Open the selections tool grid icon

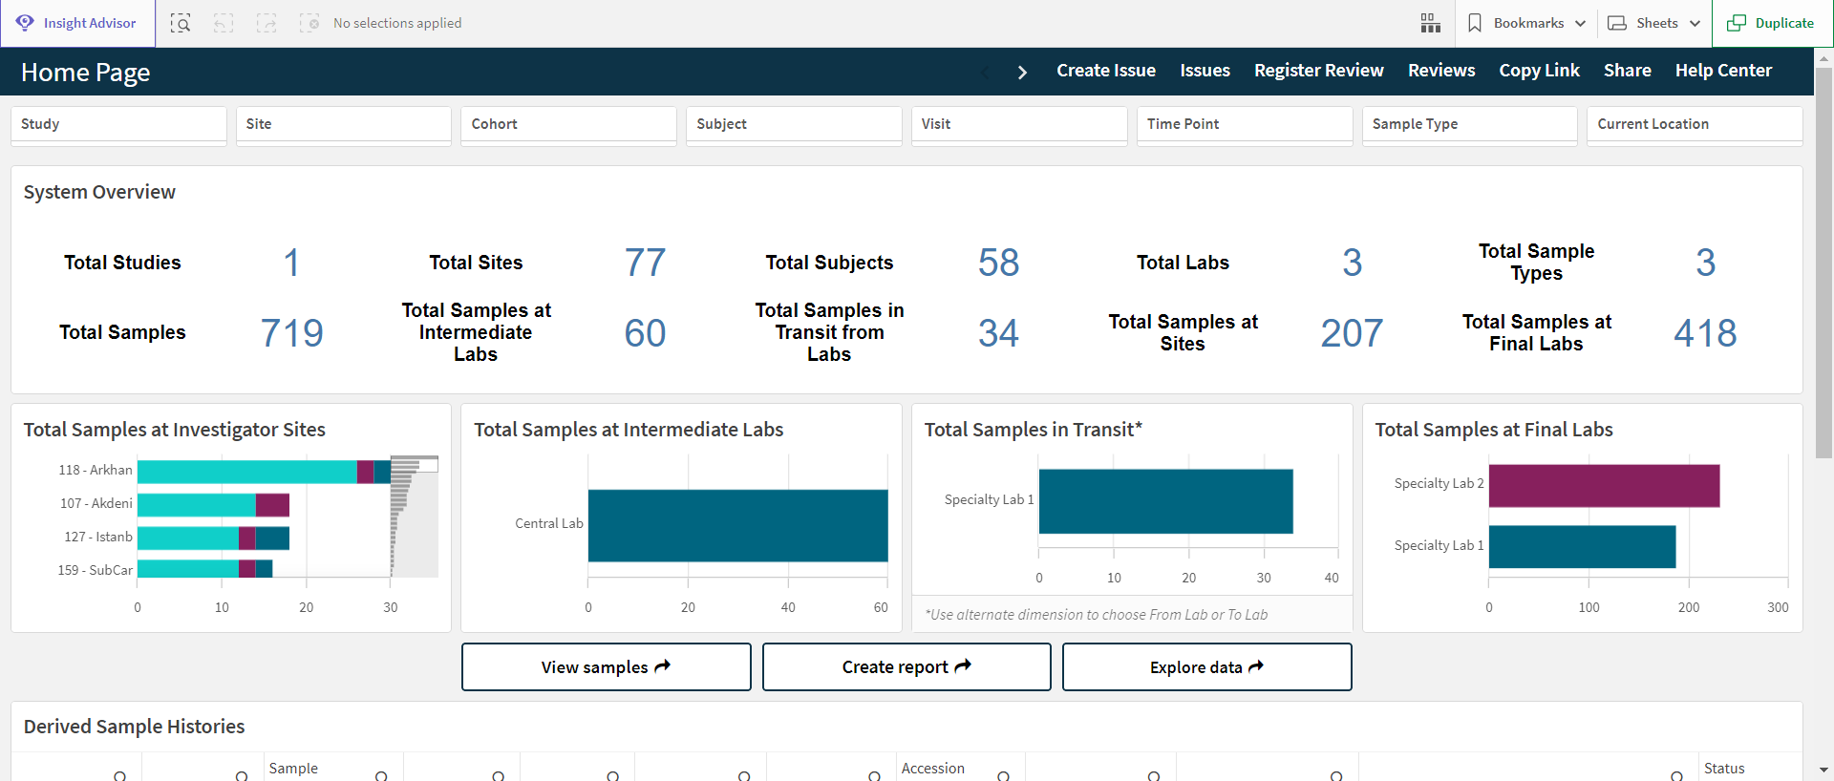click(x=1430, y=23)
